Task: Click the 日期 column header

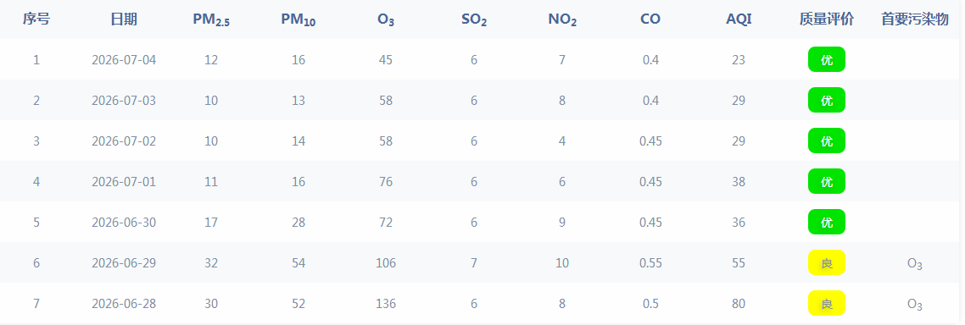Action: (x=124, y=19)
